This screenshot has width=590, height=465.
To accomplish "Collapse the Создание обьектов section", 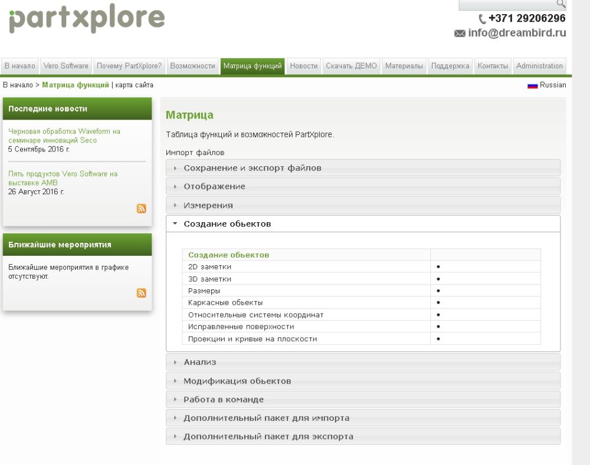I will tap(363, 224).
